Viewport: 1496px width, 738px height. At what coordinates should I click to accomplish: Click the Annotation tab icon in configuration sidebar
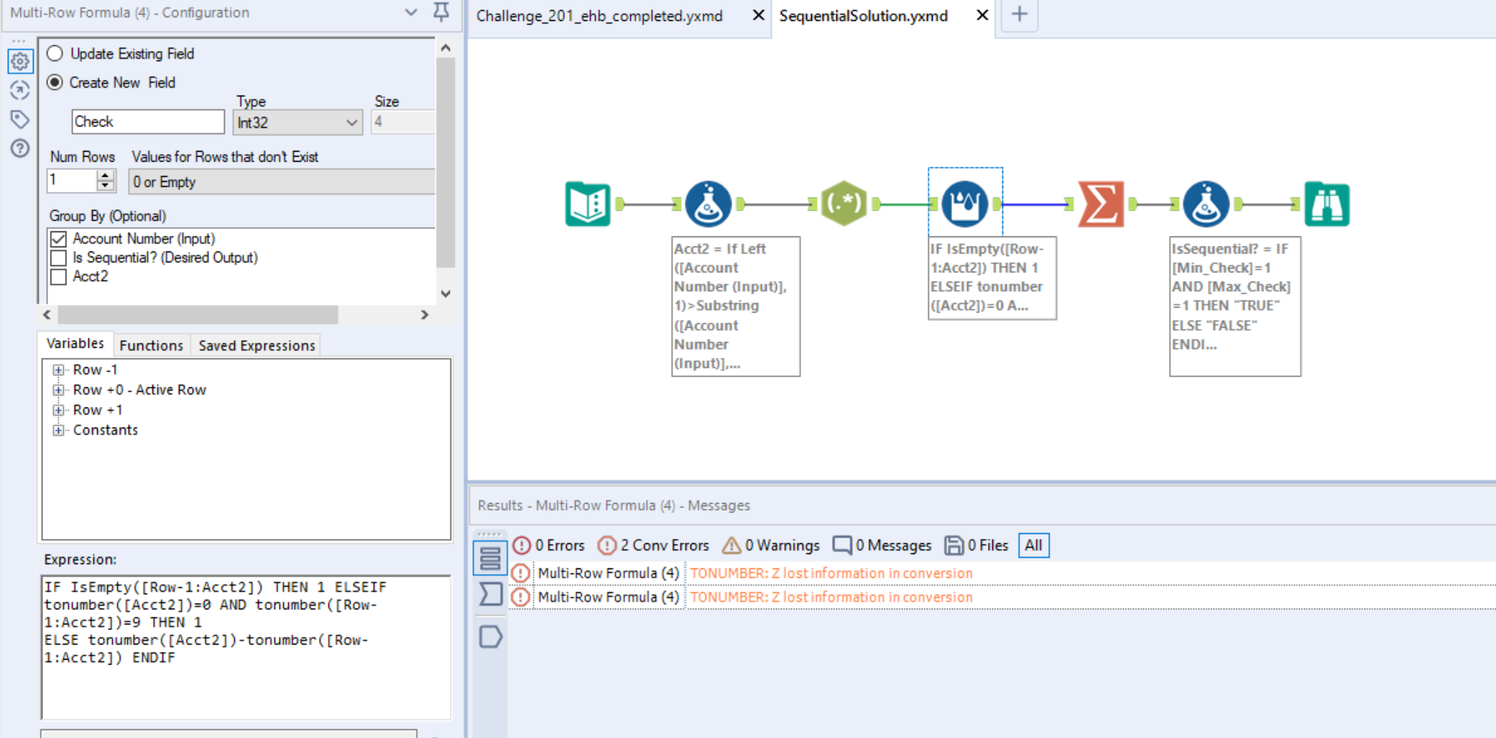19,119
